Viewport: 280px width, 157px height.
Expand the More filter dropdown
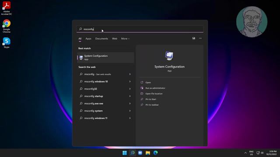click(125, 38)
